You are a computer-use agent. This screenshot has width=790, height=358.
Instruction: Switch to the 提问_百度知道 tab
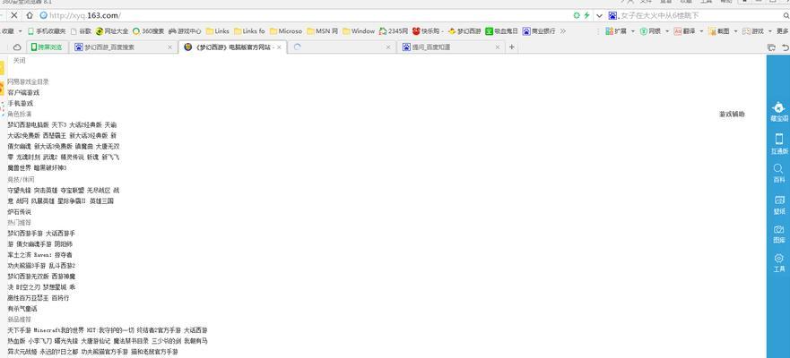pos(450,47)
